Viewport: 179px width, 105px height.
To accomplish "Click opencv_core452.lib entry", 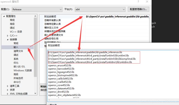I will 59,85.
